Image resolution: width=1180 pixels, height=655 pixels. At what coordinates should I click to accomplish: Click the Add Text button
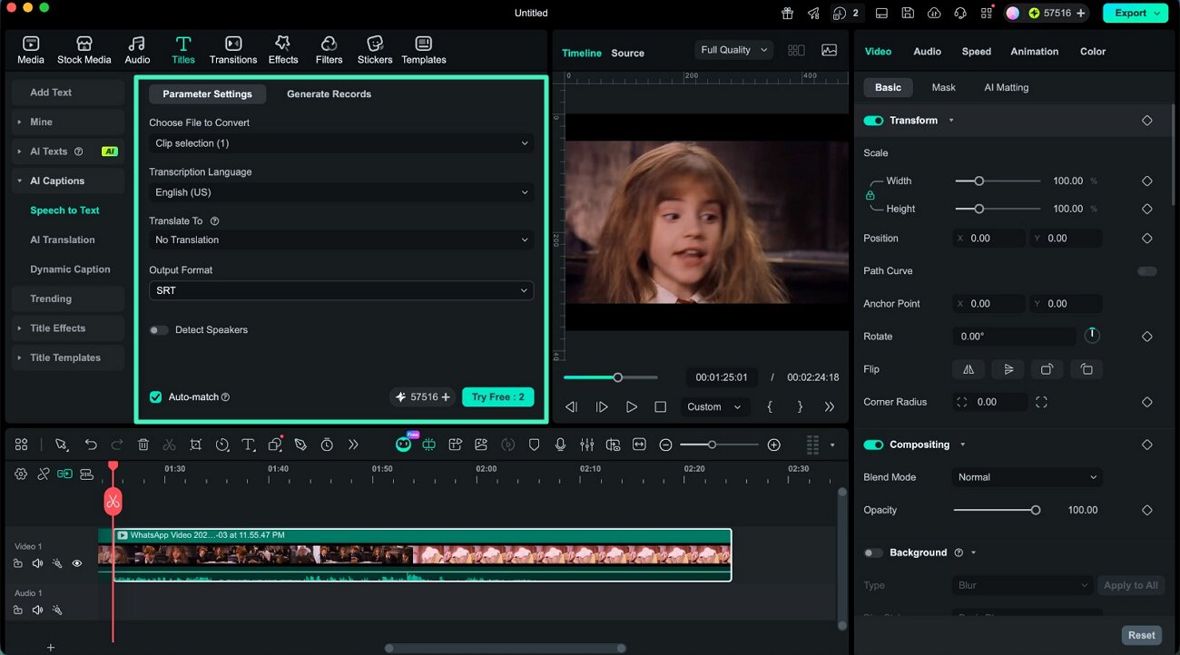pos(68,93)
